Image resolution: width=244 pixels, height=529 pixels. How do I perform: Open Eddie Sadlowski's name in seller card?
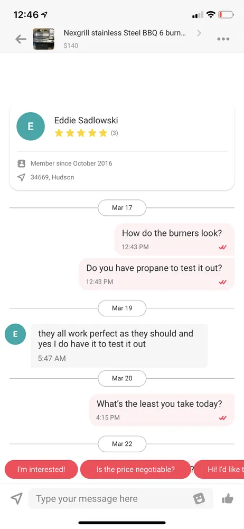coord(86,121)
